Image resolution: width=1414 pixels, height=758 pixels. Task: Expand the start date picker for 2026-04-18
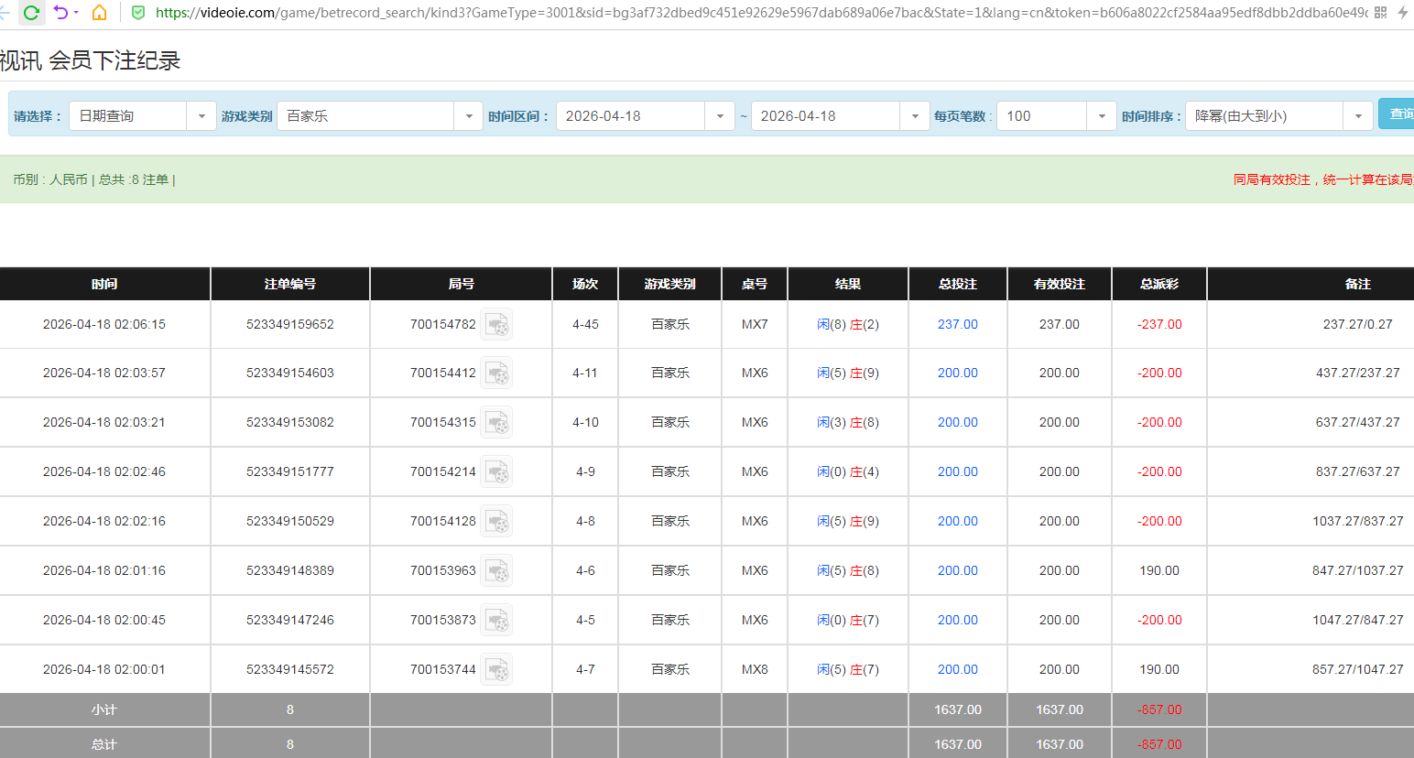[x=720, y=115]
